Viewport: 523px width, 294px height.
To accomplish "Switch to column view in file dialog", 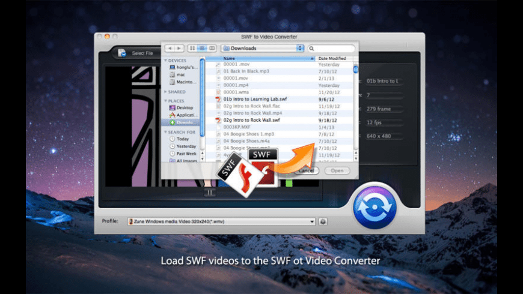I will point(212,48).
